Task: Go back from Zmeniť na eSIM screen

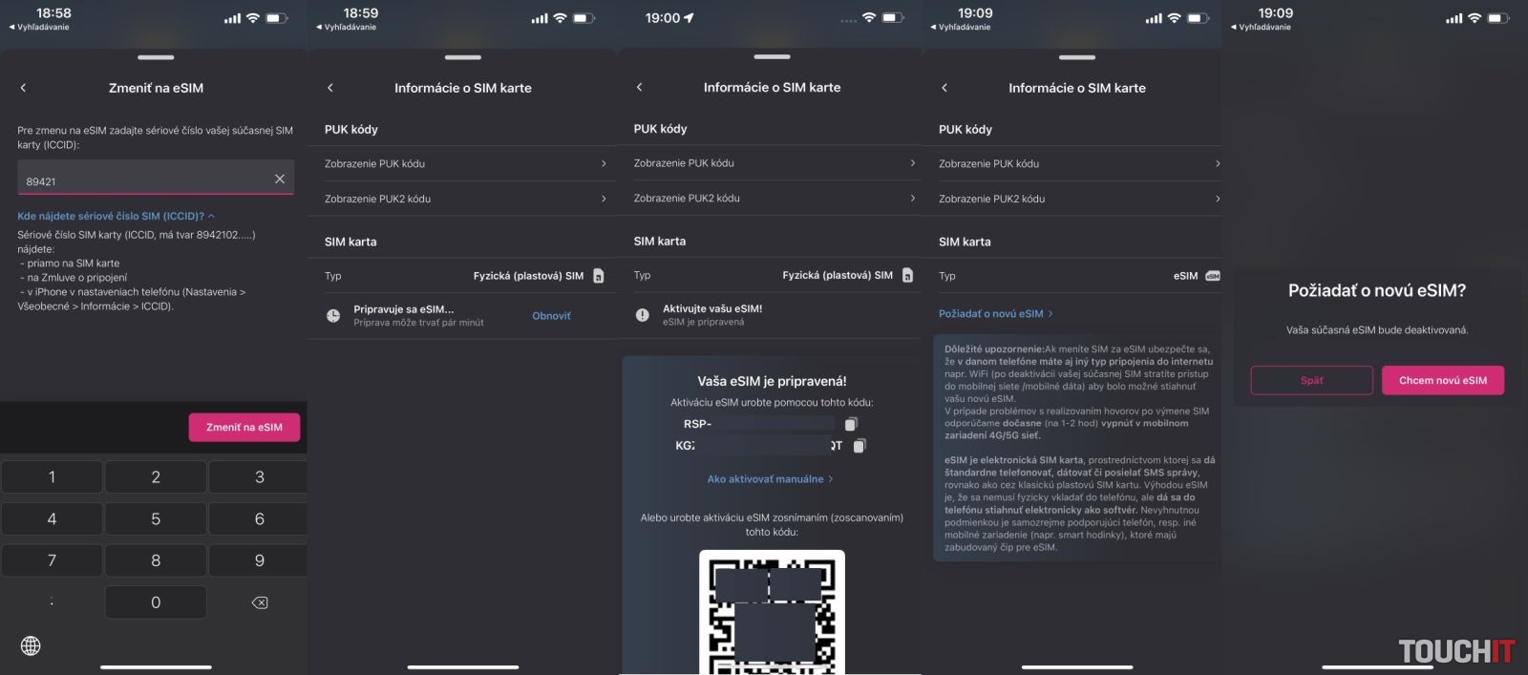Action: pos(24,88)
